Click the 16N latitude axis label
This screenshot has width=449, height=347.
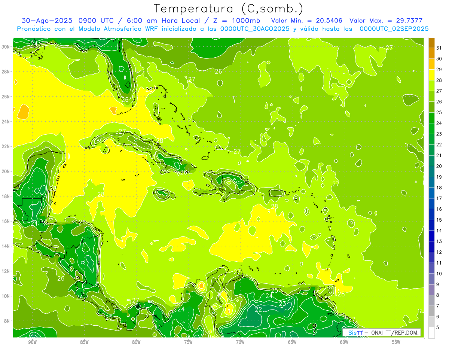pos(6,221)
